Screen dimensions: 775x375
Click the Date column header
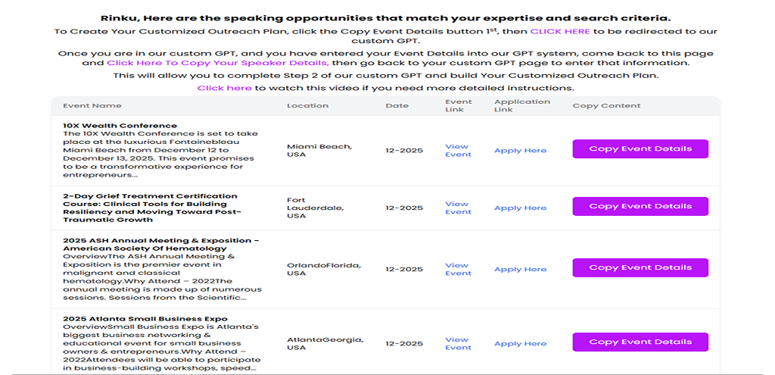(397, 106)
